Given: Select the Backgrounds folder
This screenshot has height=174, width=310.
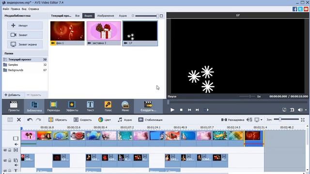Looking at the screenshot, I should pyautogui.click(x=25, y=70).
